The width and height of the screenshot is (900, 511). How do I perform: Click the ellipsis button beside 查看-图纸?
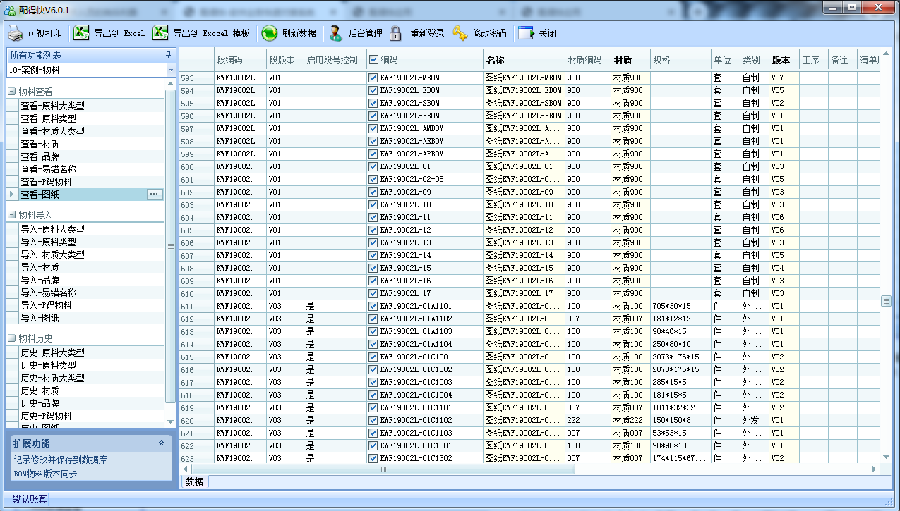155,195
